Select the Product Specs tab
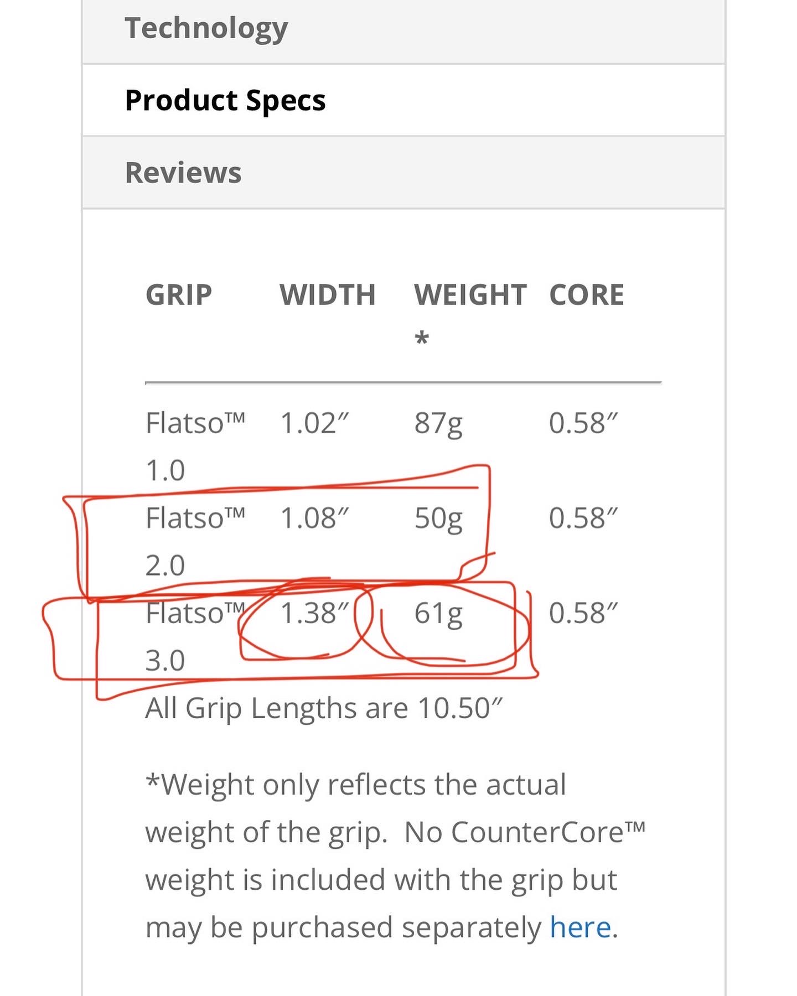 (225, 101)
